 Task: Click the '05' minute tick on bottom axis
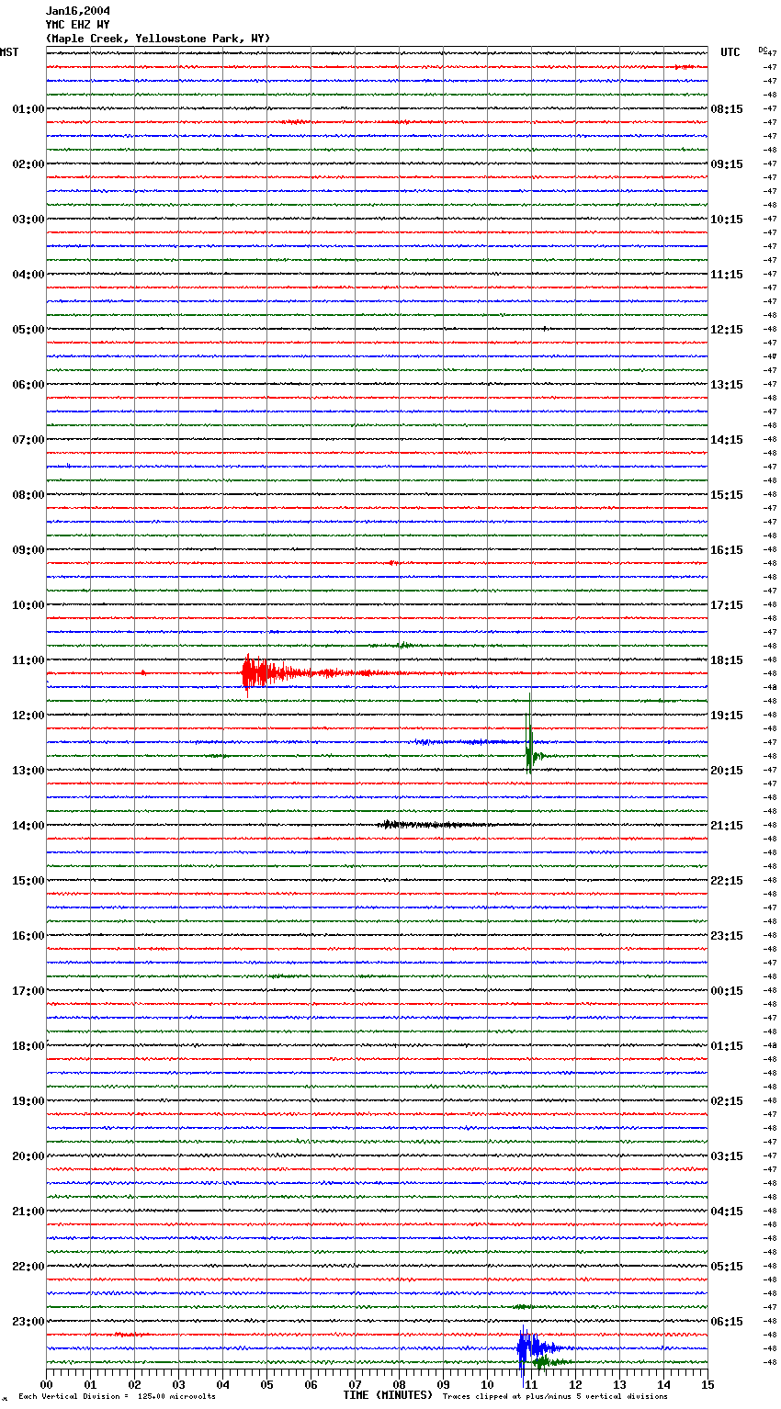[266, 1384]
